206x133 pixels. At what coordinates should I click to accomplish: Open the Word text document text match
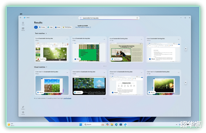coord(163,52)
